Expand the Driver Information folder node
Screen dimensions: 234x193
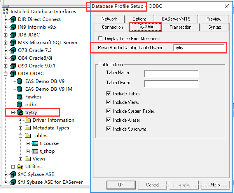coord(21,120)
